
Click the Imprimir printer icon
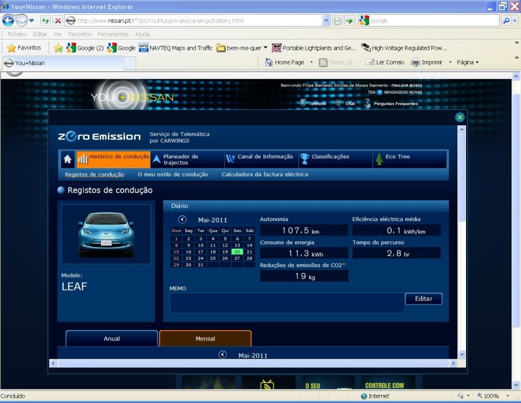(x=416, y=62)
